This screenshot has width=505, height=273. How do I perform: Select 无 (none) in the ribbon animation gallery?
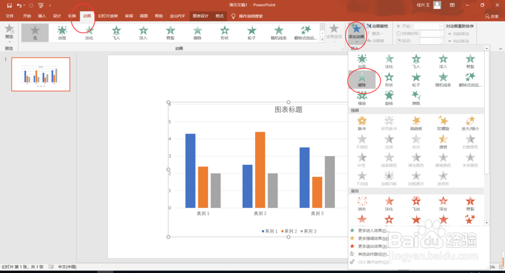35,33
